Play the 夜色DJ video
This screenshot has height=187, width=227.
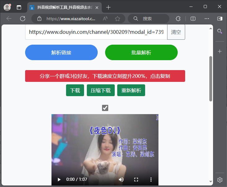coord(59,180)
